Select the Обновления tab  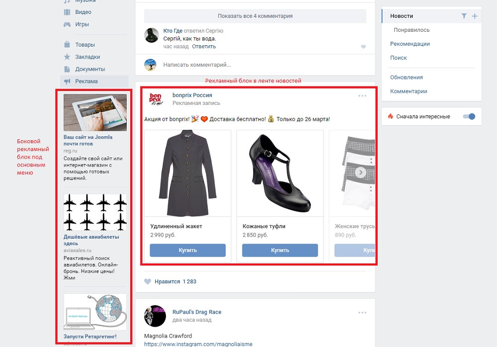407,78
